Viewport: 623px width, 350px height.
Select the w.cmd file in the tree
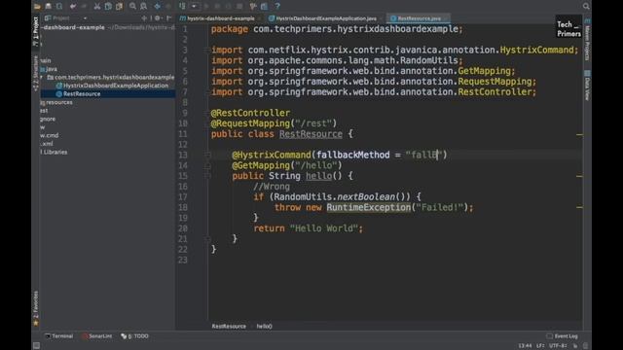[x=49, y=135]
